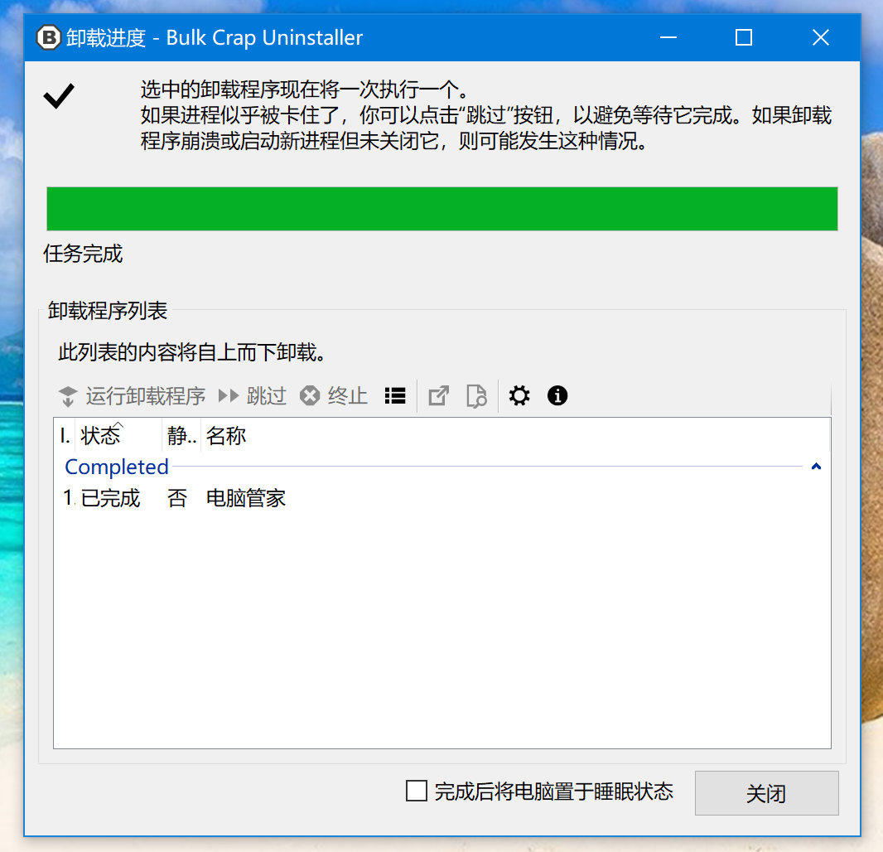The width and height of the screenshot is (883, 852).
Task: Click the 终止 terminate toolbar button
Action: coord(334,396)
